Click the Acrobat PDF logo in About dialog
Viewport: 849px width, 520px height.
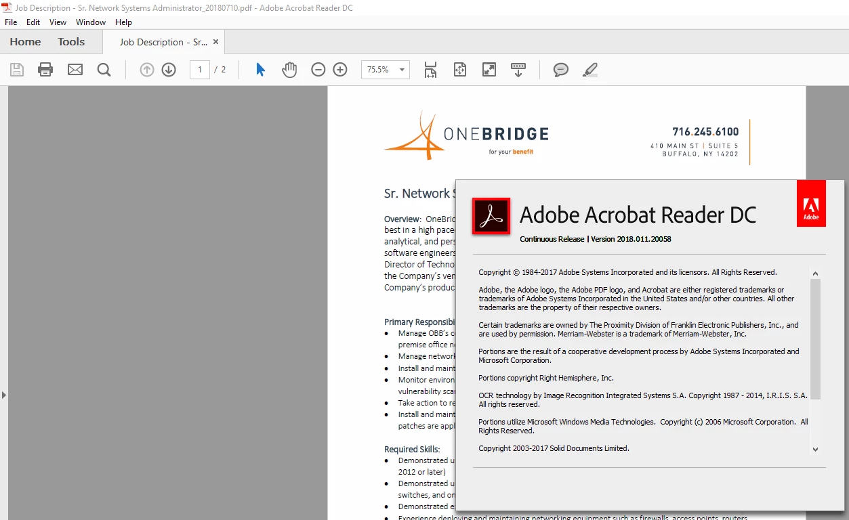click(491, 216)
